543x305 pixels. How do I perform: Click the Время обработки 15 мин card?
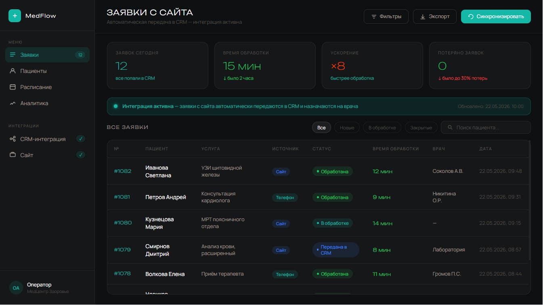tap(265, 65)
